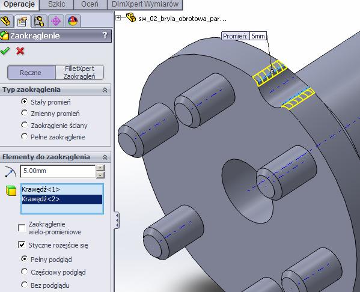Select Bez podglądu preview option
The width and height of the screenshot is (360, 292).
[24, 285]
